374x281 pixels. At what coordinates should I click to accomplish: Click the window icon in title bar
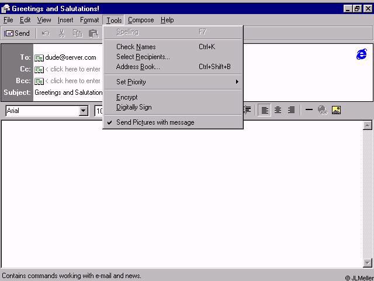coord(5,9)
